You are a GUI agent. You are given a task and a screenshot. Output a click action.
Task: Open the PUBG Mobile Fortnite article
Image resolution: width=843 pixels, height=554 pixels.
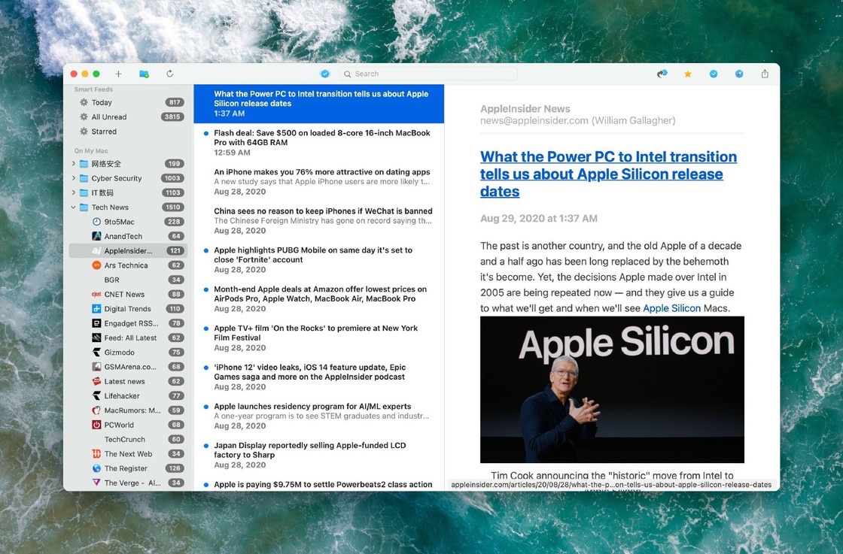319,260
